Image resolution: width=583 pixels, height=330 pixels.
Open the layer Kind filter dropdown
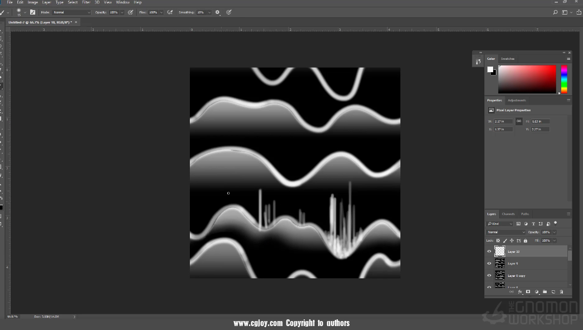click(500, 224)
